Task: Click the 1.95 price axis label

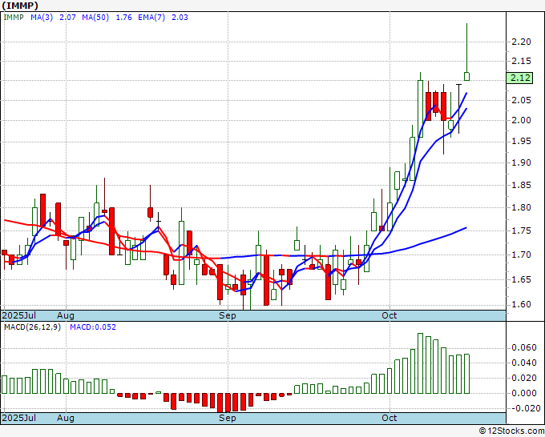Action: click(521, 142)
